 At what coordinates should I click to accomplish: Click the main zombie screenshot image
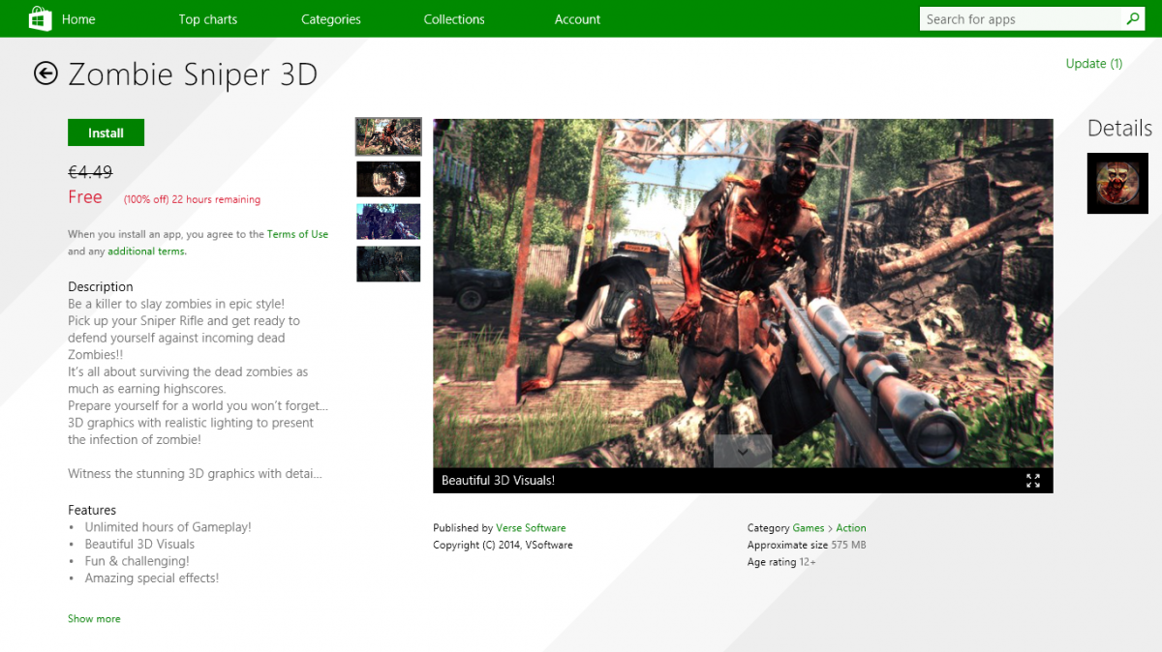(x=743, y=293)
